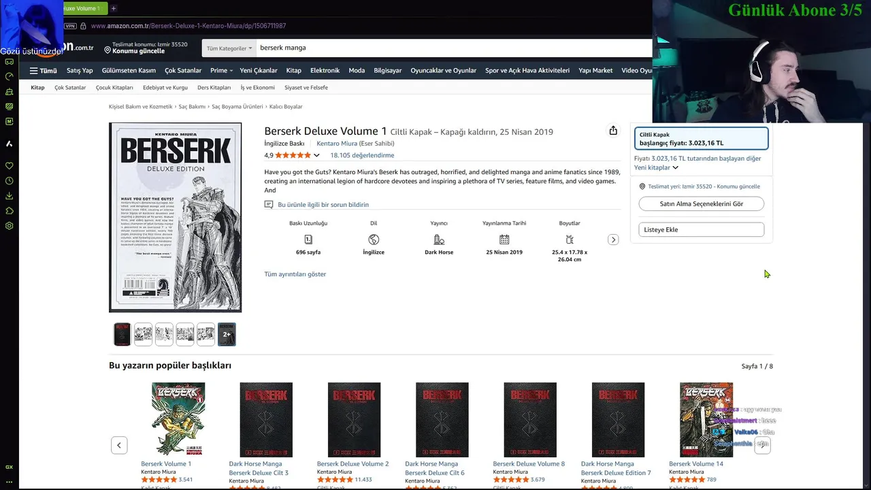Open the Elektronik category menu
The width and height of the screenshot is (871, 490).
tap(325, 71)
